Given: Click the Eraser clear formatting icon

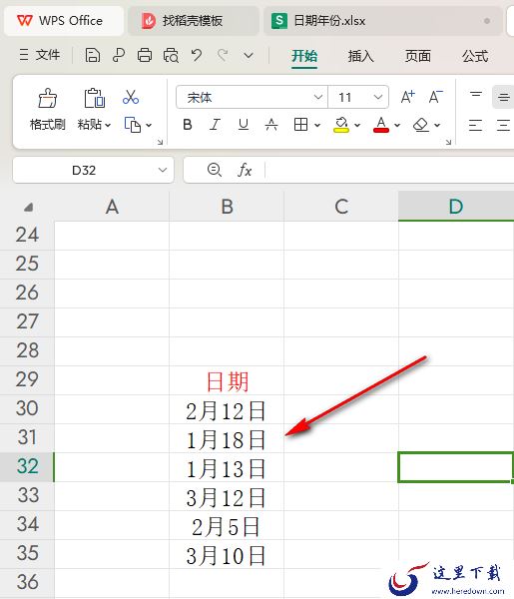Looking at the screenshot, I should tap(421, 125).
